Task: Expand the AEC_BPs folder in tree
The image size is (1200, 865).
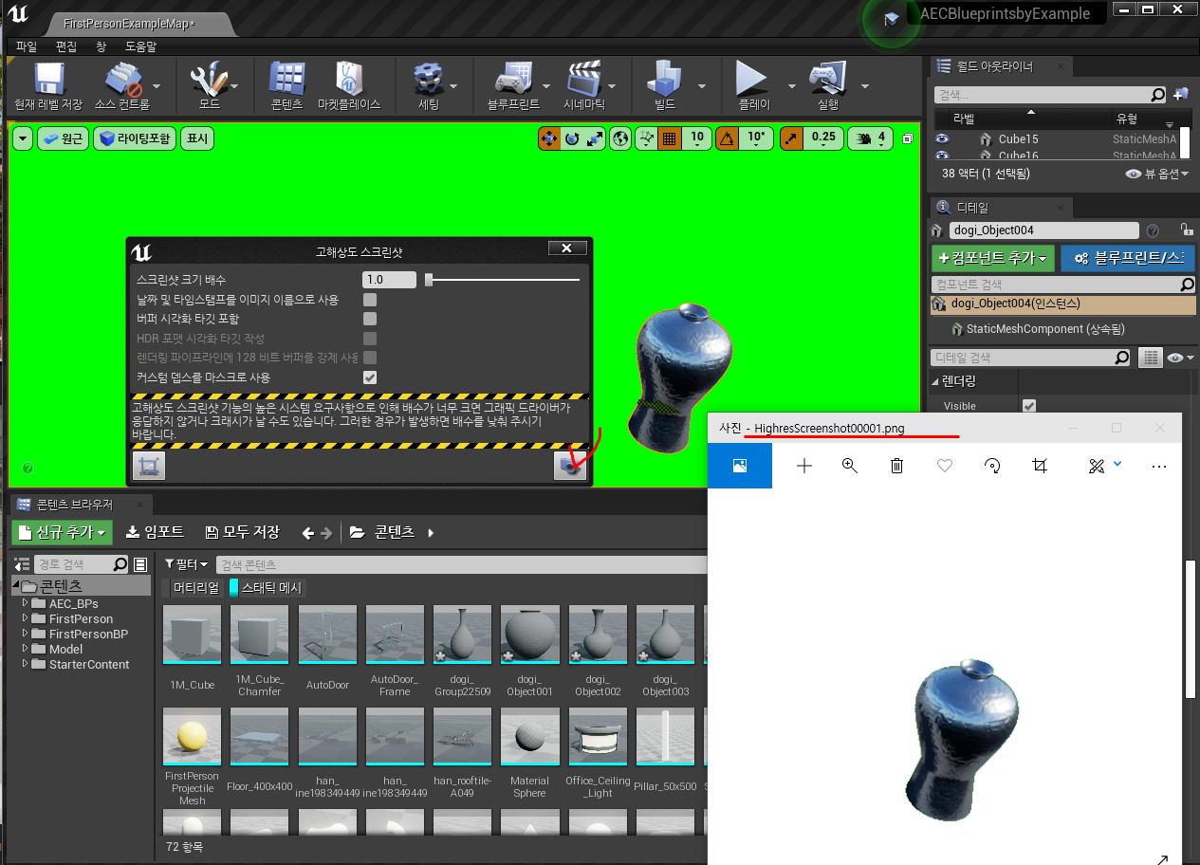Action: click(x=26, y=603)
